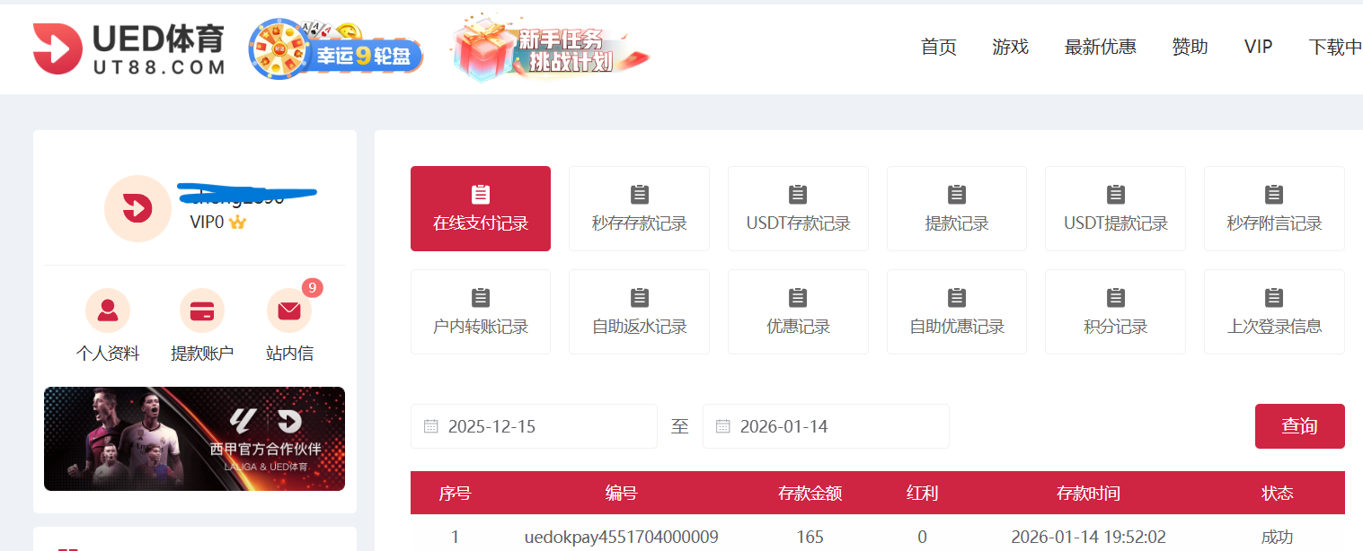The image size is (1363, 551).
Task: Click the UED体育 logo
Action: pyautogui.click(x=128, y=48)
